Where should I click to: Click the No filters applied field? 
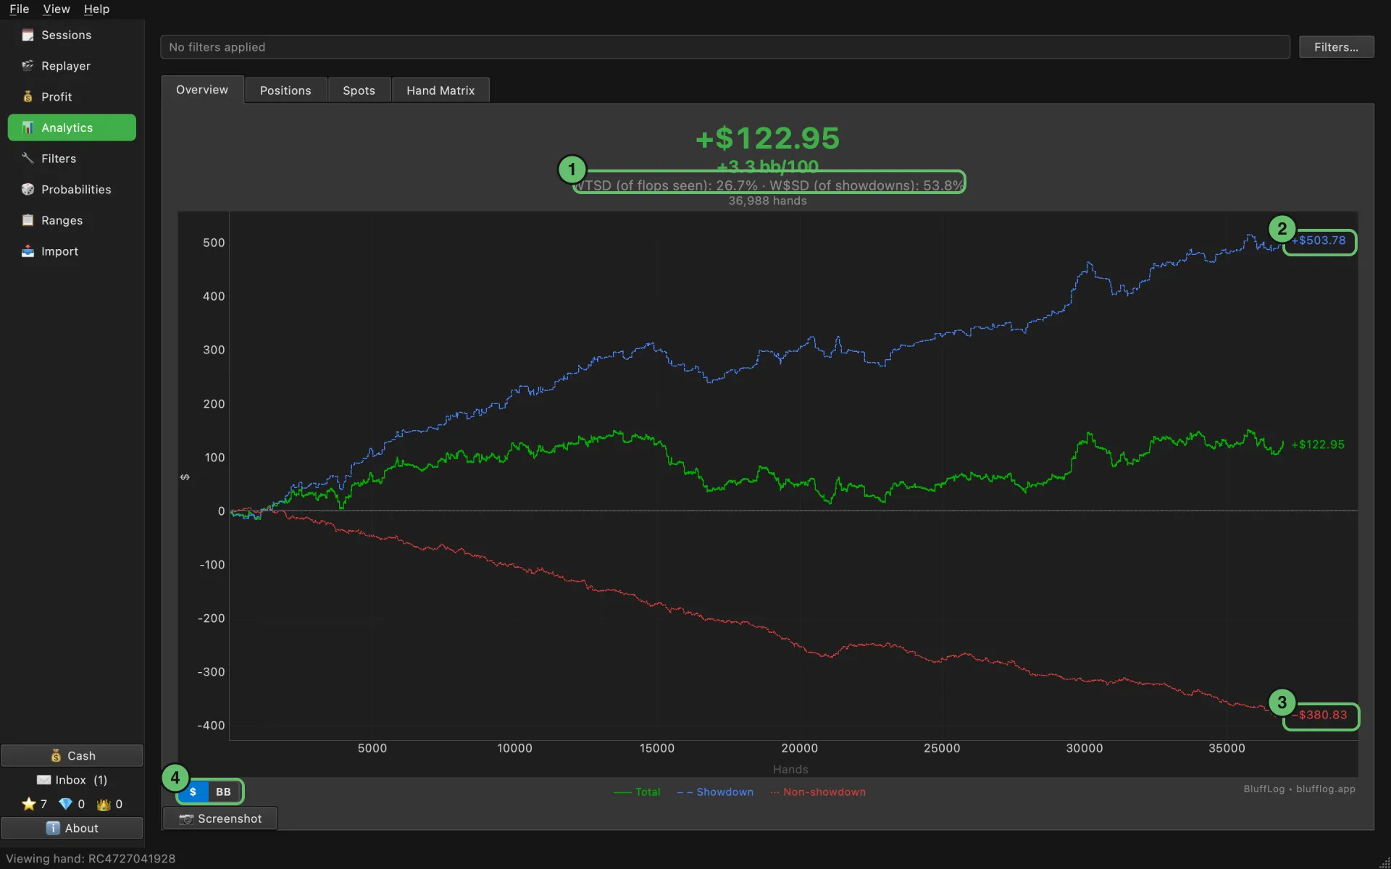(x=724, y=47)
